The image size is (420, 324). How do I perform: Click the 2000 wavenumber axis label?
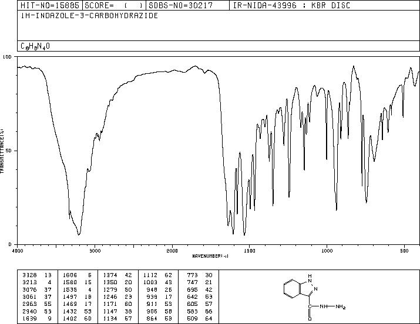pos(172,251)
